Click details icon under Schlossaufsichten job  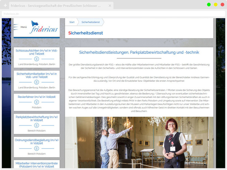click(x=36, y=59)
